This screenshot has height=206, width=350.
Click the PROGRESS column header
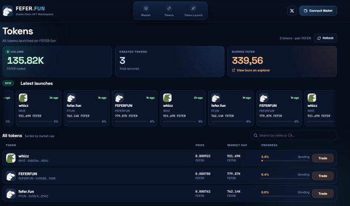(x=269, y=145)
